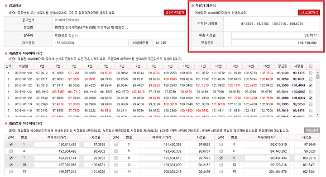Click the 공고번호 value 20180122606-00

click(x=67, y=20)
